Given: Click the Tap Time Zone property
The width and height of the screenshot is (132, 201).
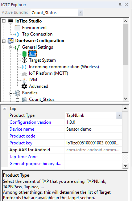Looking at the screenshot, I should (x=24, y=157).
